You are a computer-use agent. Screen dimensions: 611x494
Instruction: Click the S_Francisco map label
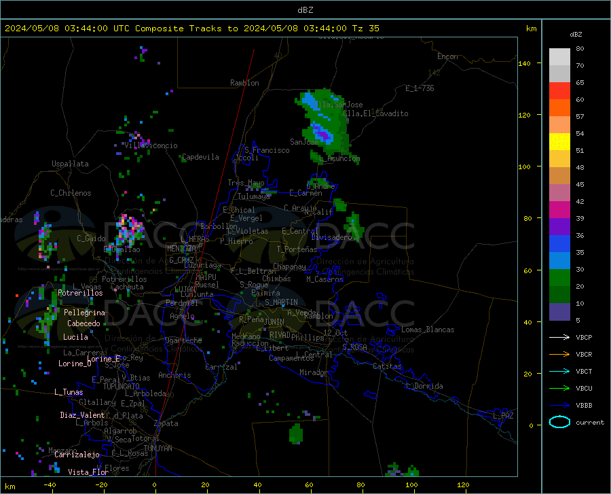267,150
